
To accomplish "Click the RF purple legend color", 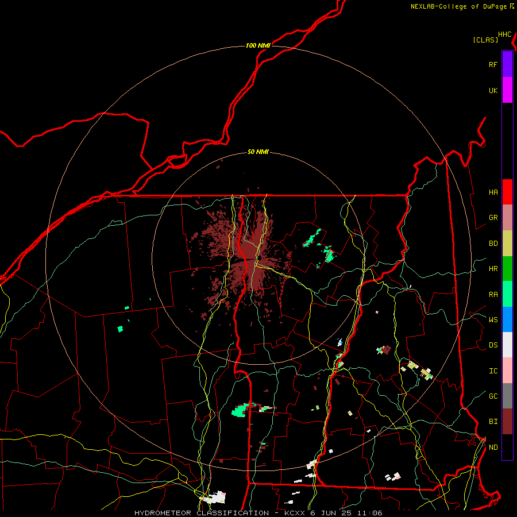I will coord(507,64).
